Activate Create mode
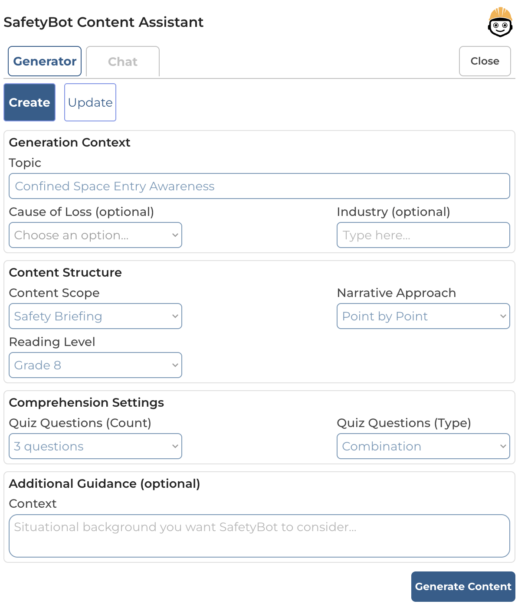The image size is (518, 607). pos(29,102)
